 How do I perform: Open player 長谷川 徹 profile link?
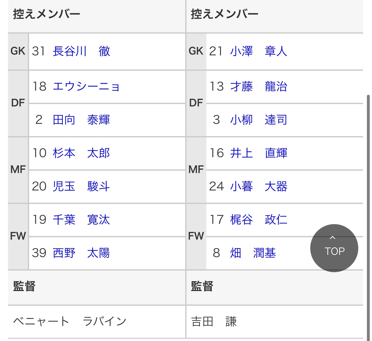[x=81, y=51]
